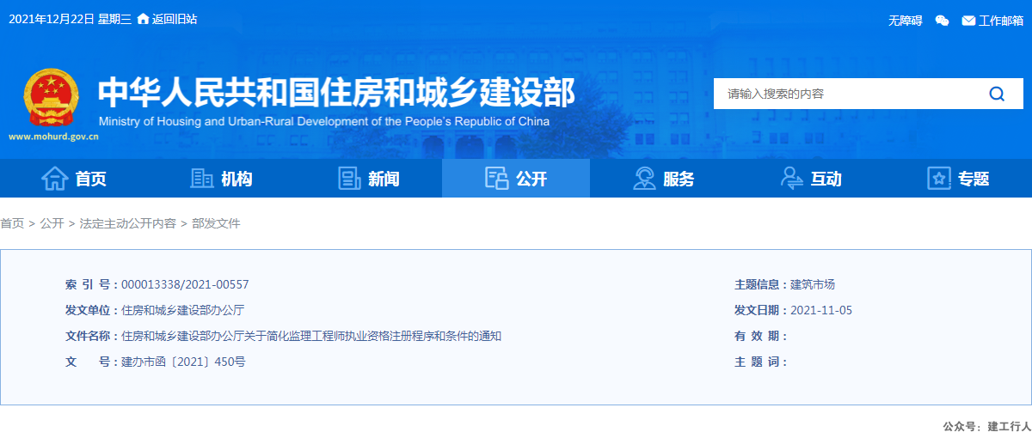Click the 主题词 label

760,362
